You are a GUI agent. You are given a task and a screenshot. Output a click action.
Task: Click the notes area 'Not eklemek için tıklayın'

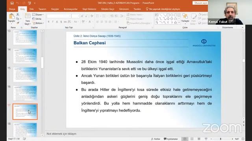[61, 134]
